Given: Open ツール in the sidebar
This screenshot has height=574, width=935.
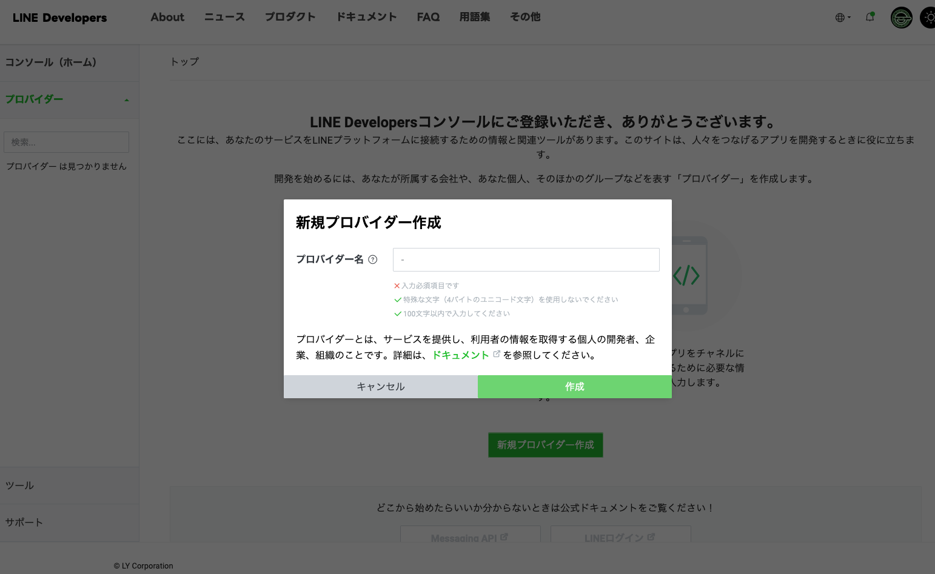Looking at the screenshot, I should pyautogui.click(x=69, y=486).
